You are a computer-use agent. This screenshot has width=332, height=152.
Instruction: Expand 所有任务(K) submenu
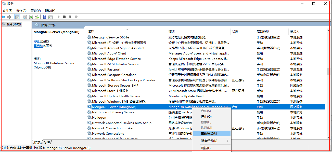pyautogui.click(x=211, y=141)
